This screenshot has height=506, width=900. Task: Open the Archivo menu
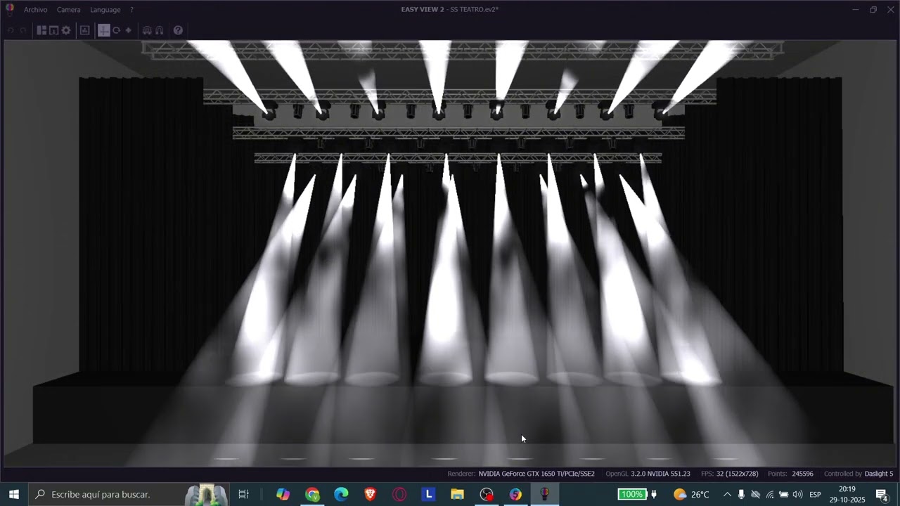click(35, 10)
